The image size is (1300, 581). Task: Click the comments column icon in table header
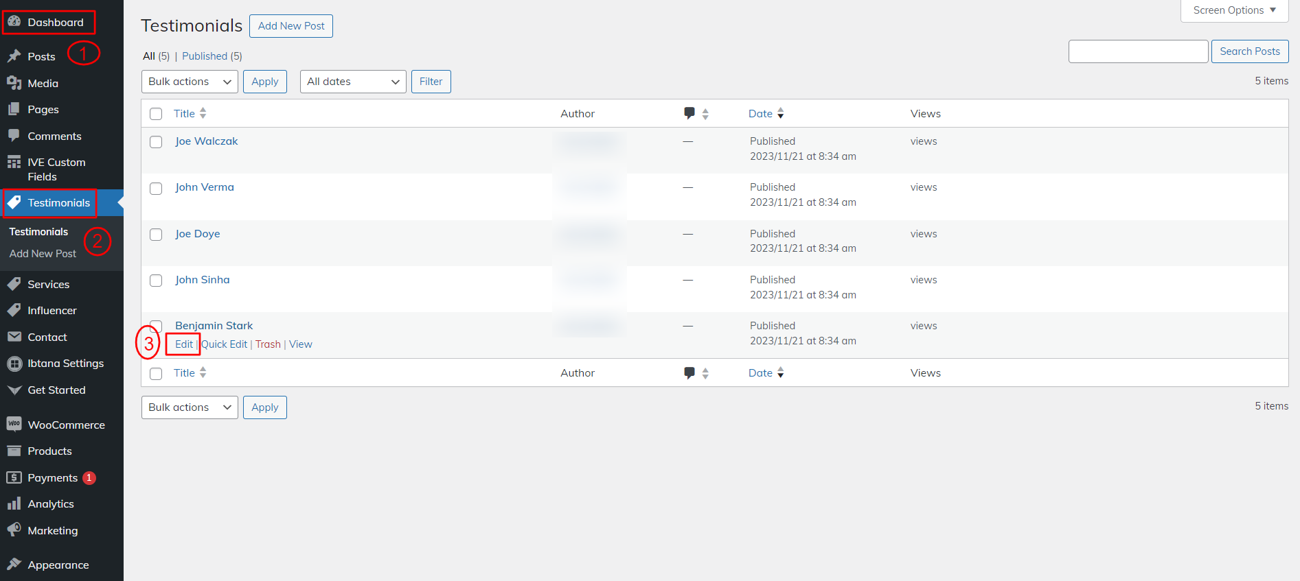pos(689,113)
